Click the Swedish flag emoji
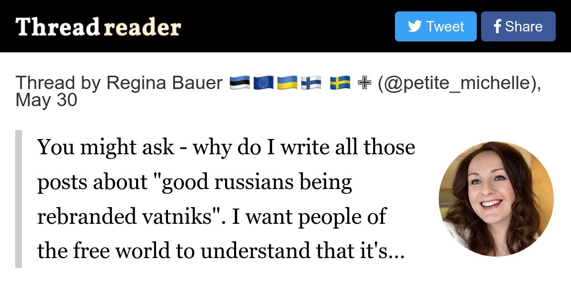Image resolution: width=571 pixels, height=299 pixels. 340,83
